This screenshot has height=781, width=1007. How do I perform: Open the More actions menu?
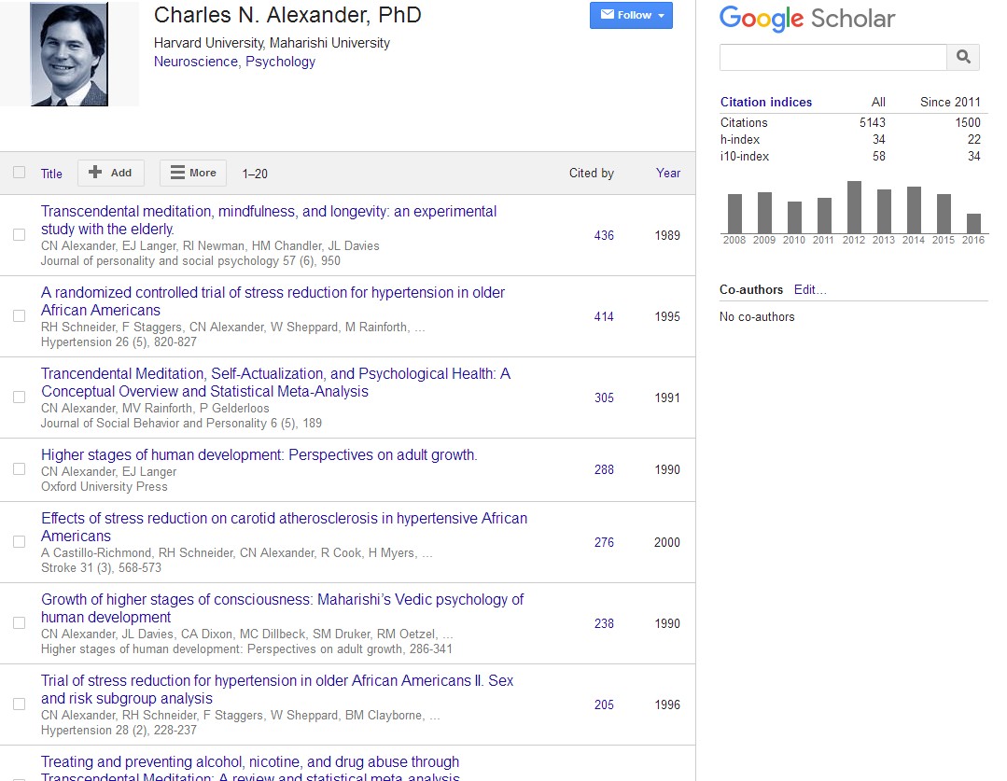(x=192, y=173)
